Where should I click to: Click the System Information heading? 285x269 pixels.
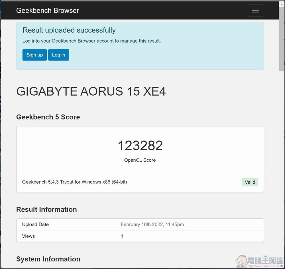pyautogui.click(x=48, y=259)
